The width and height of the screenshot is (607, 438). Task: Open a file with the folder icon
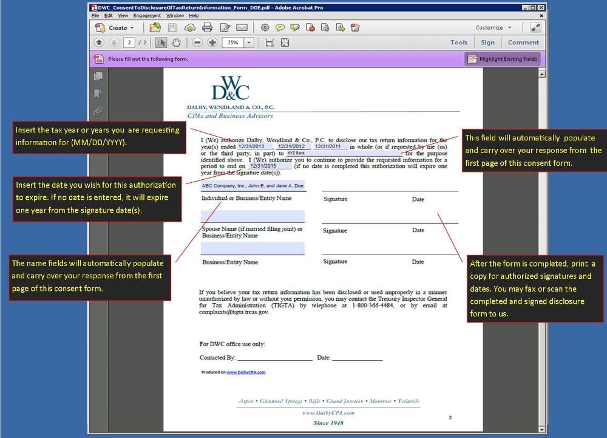point(155,27)
